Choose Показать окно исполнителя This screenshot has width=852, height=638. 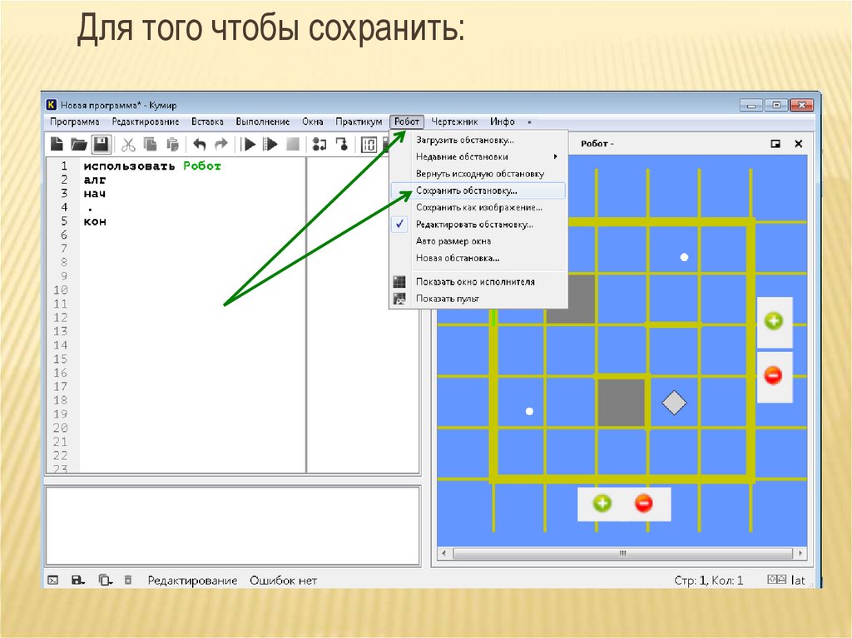point(478,281)
